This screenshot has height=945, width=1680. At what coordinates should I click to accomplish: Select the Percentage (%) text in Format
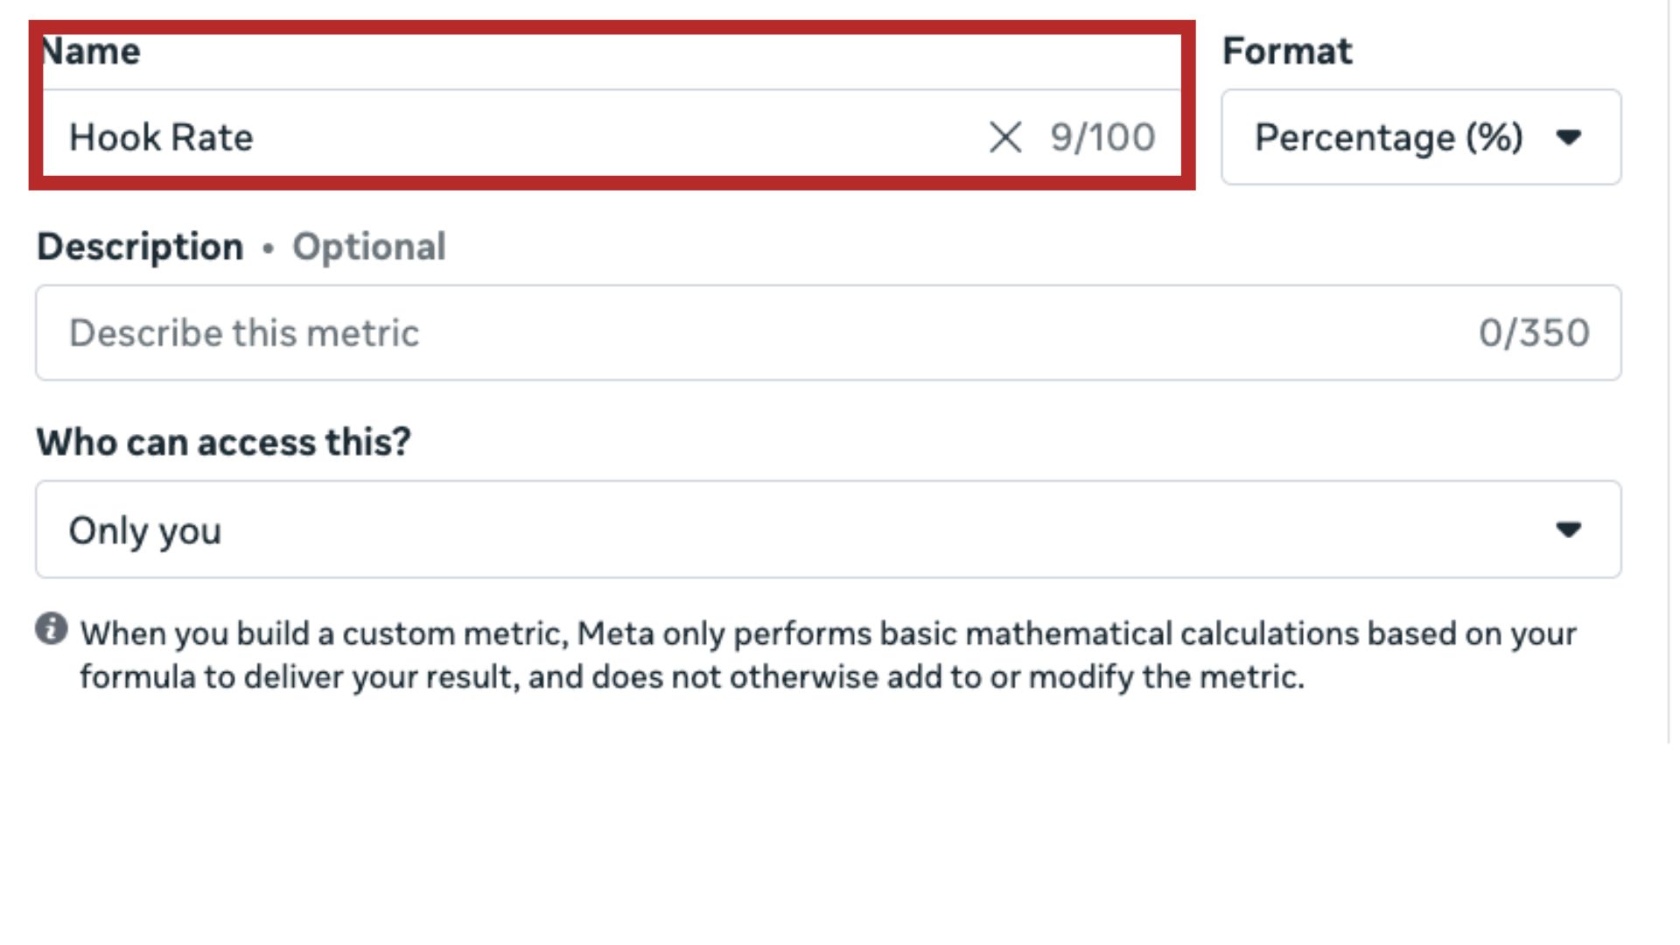(x=1389, y=137)
